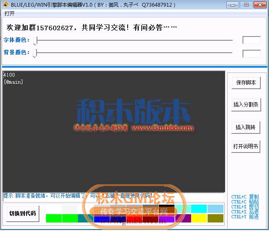Pick the olive color swatch
269x232 pixels.
[216, 218]
